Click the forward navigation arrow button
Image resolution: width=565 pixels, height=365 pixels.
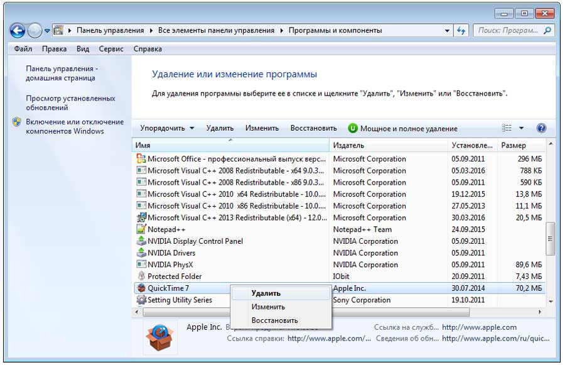35,31
